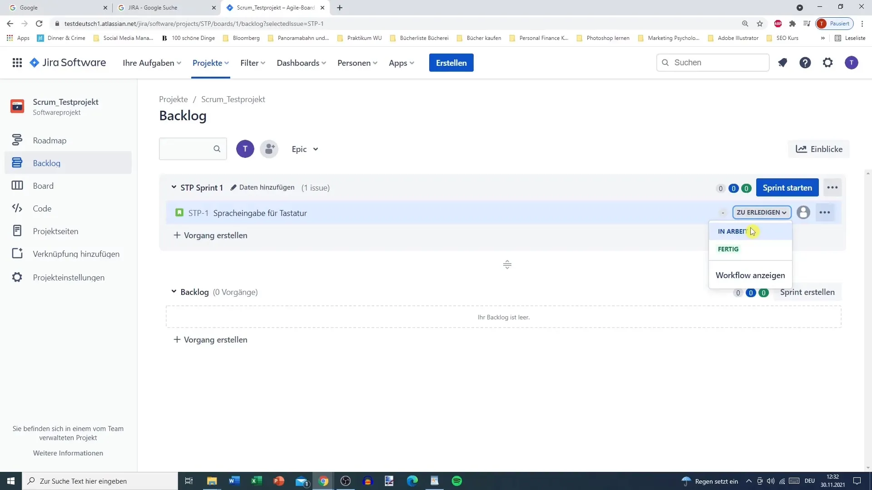
Task: Open Word from the taskbar
Action: [x=234, y=481]
